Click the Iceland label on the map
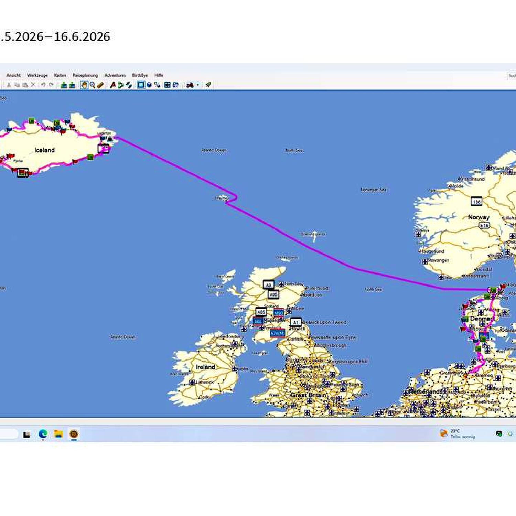This screenshot has width=516, height=516. pyautogui.click(x=44, y=150)
